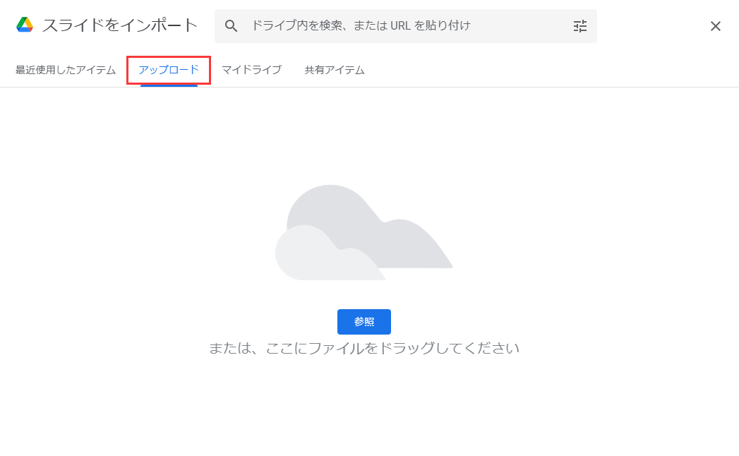The height and width of the screenshot is (456, 739).
Task: Open the アップロード tab
Action: click(168, 70)
